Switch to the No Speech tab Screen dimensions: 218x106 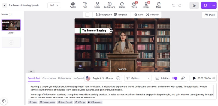point(79,78)
